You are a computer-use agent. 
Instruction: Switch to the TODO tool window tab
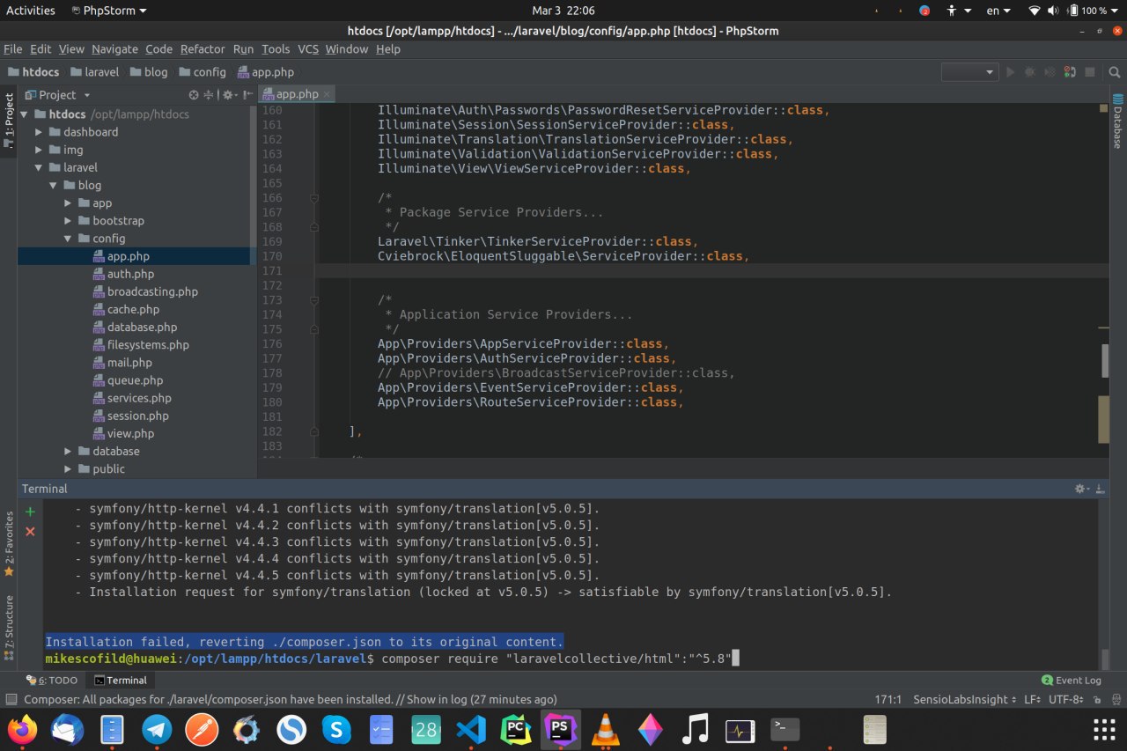click(52, 681)
